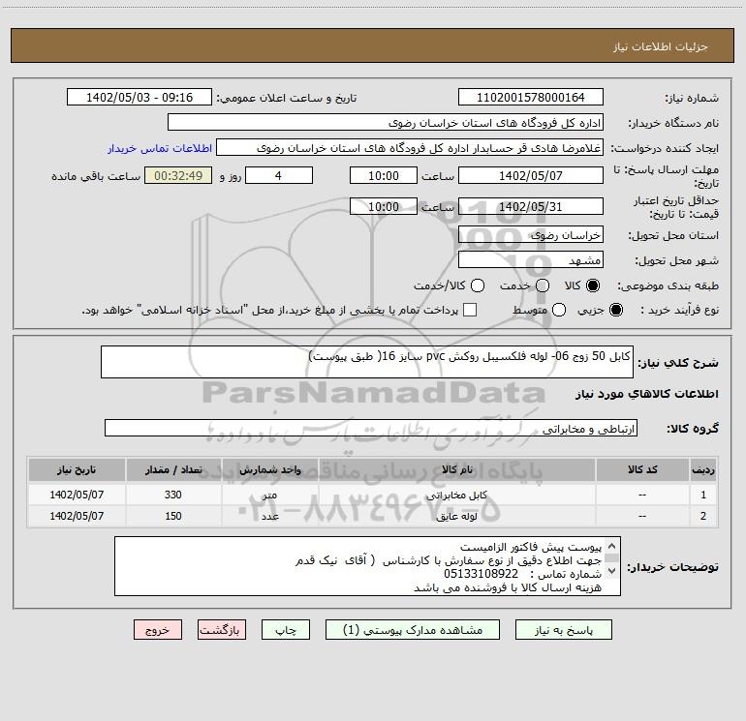Click the quantity 150 cell
The width and height of the screenshot is (746, 721).
[x=173, y=516]
